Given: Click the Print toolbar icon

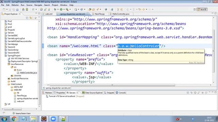Looking at the screenshot, I should 17,9.
